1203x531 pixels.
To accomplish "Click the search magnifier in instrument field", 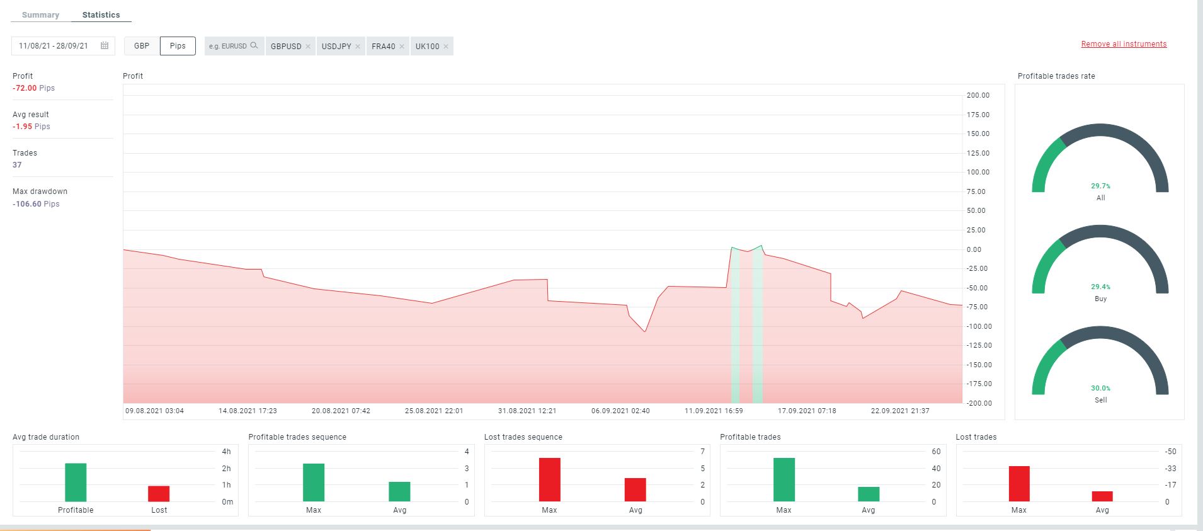I will coord(254,45).
